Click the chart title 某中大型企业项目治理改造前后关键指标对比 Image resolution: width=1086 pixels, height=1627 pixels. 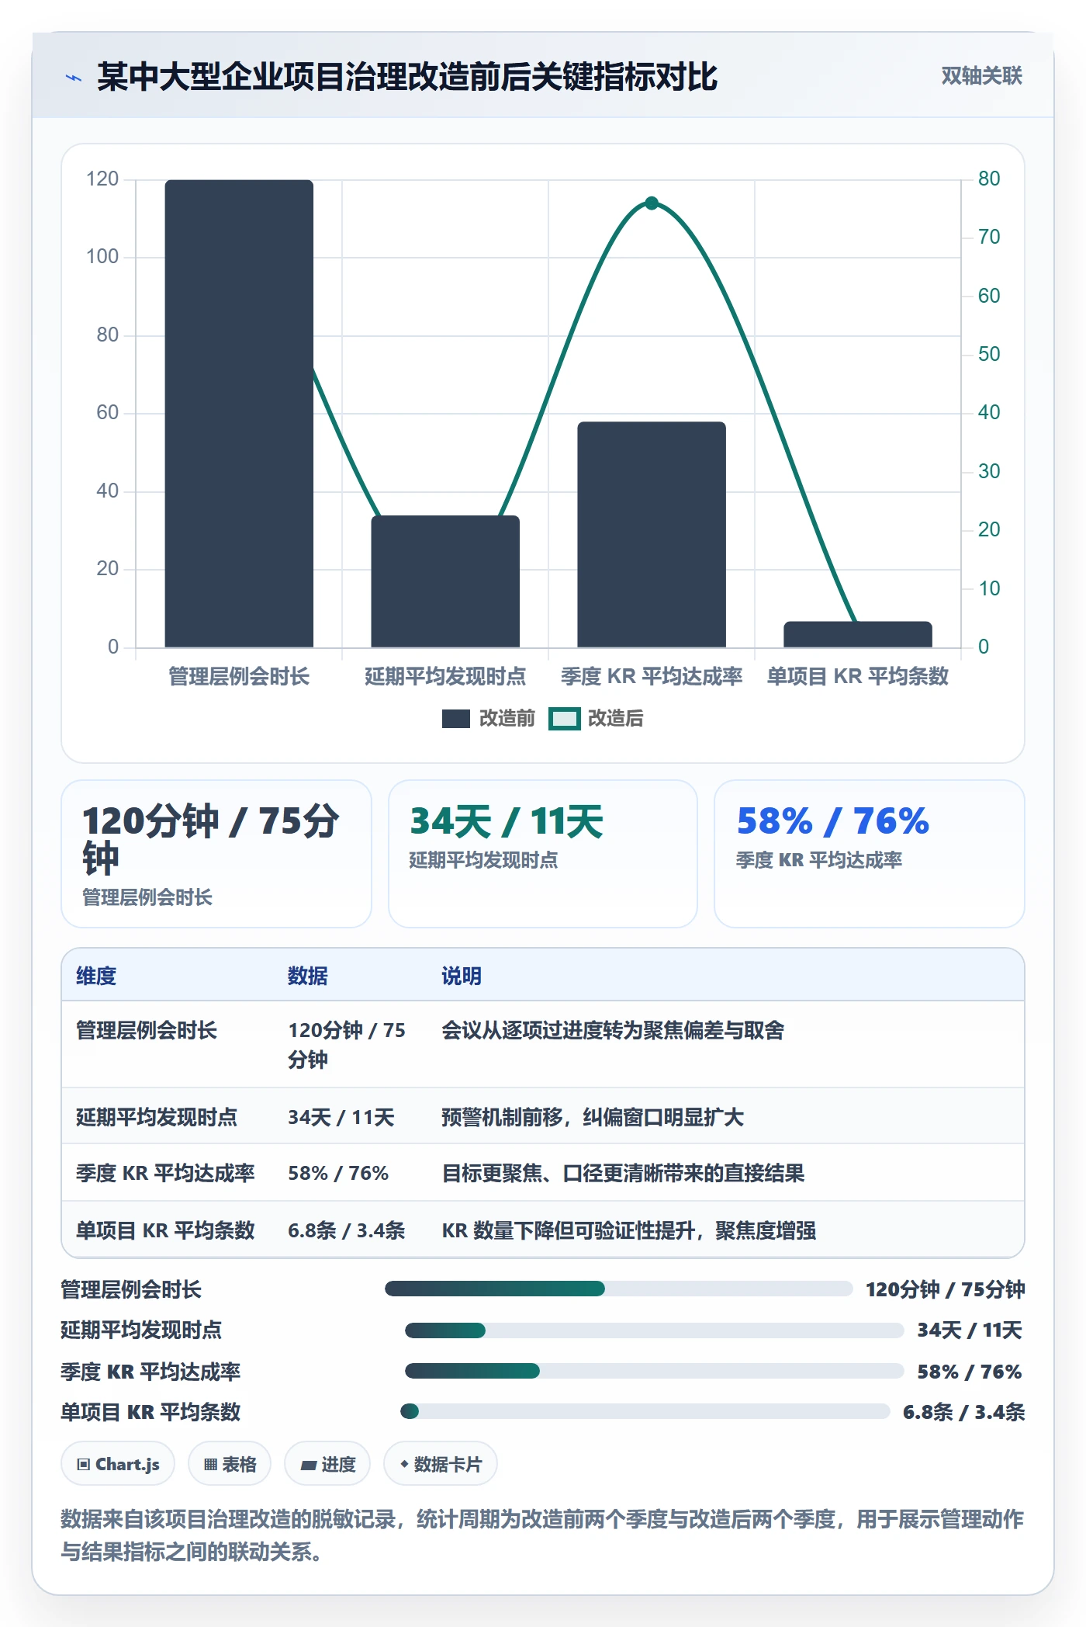click(407, 77)
